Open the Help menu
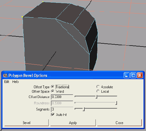Image resolution: width=146 pixels, height=131 pixels. (15, 82)
